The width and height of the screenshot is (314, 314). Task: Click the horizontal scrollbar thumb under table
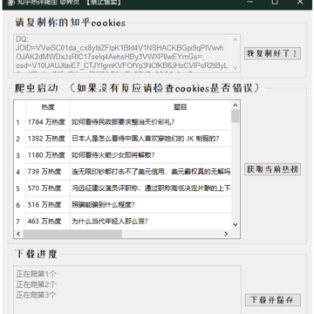(x=72, y=234)
